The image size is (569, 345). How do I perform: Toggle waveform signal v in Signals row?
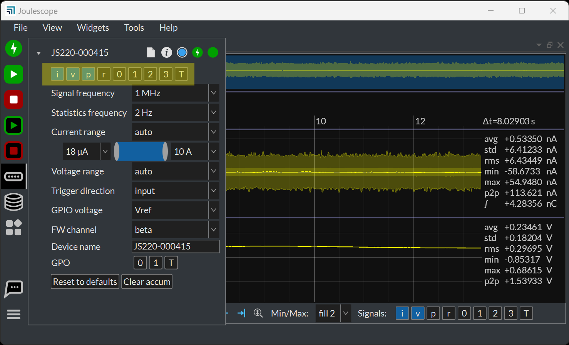418,313
